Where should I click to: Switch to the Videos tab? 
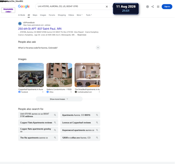(71, 15)
